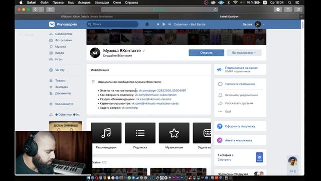Image resolution: width=321 pixels, height=181 pixels.
Task: Expand the Вы подписаны dropdown
Action: click(x=244, y=53)
